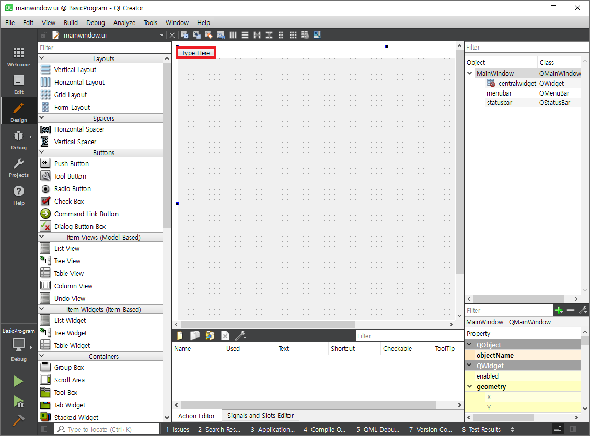Collapse the Containers widget category
Viewport: 590px width, 436px height.
(x=42, y=356)
